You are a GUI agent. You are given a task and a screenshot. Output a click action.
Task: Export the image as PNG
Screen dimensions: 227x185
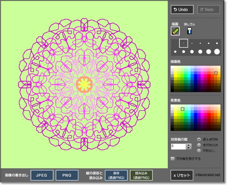pos(67,175)
